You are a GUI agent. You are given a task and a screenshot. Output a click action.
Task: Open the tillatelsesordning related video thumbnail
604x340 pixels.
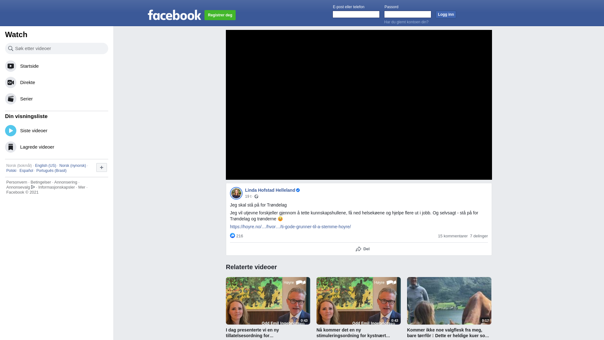(x=268, y=301)
